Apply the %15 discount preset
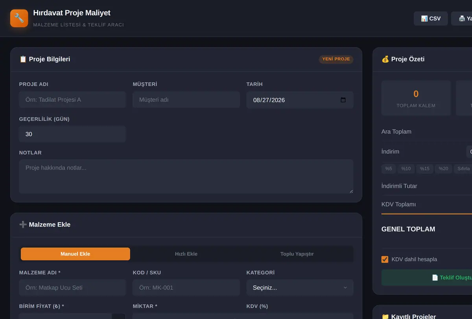This screenshot has width=472, height=319. (425, 169)
